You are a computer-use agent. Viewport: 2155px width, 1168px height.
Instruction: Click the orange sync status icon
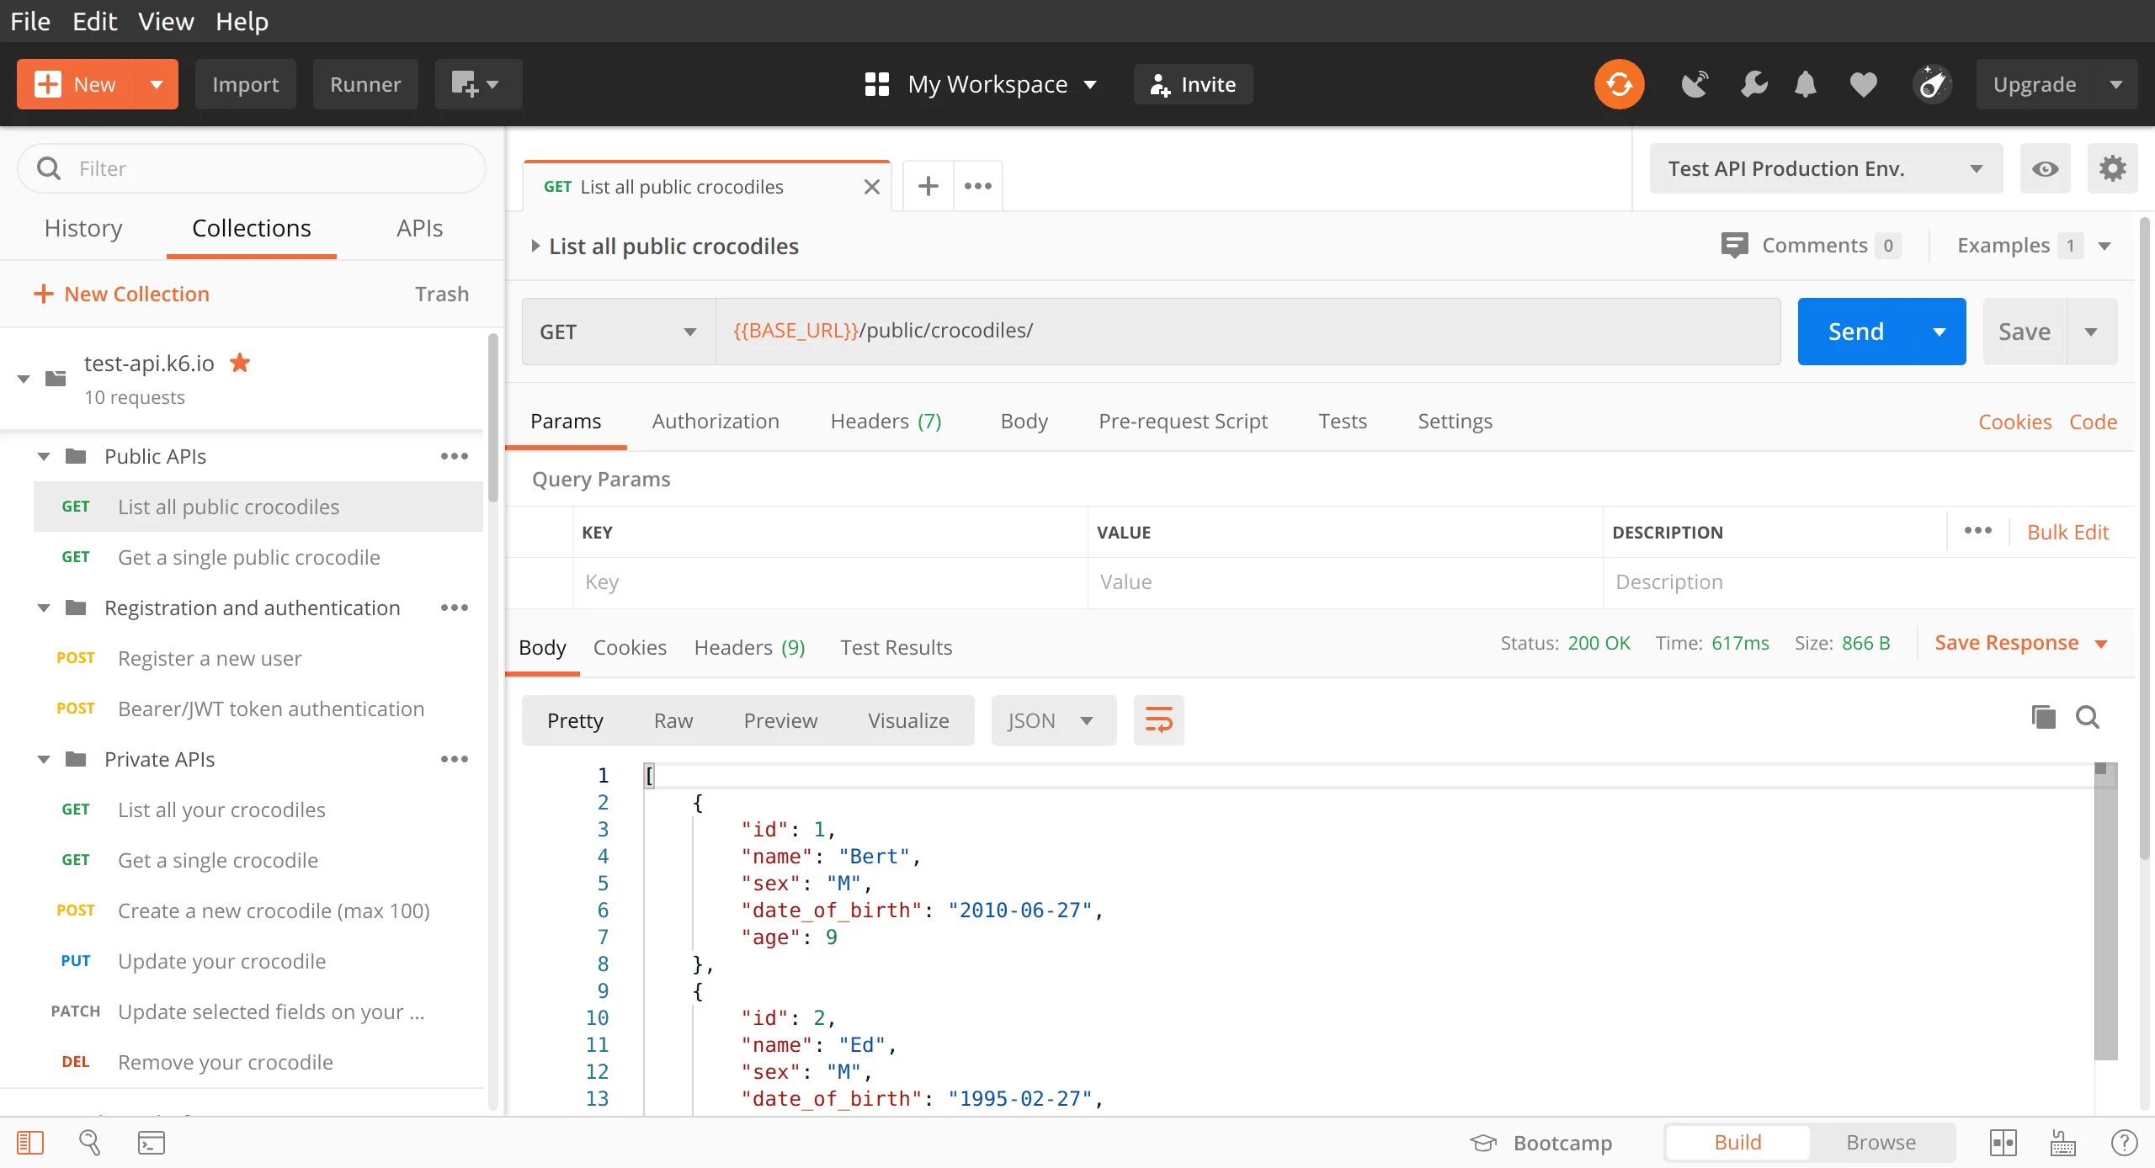click(x=1618, y=84)
